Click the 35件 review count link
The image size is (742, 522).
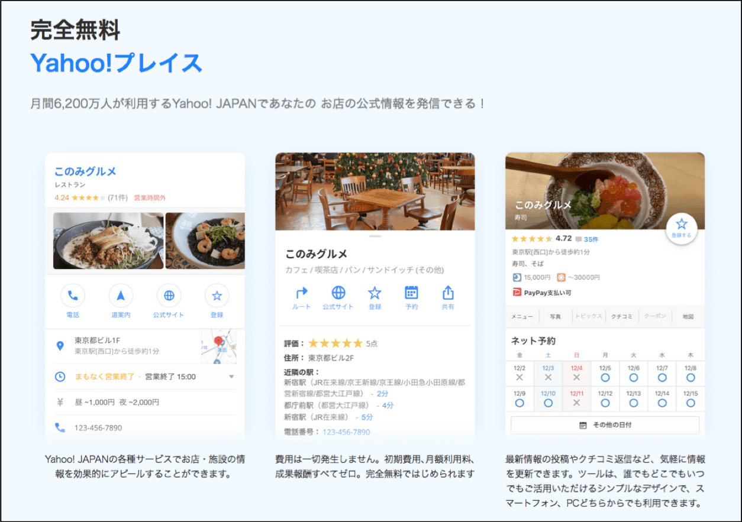coord(591,239)
